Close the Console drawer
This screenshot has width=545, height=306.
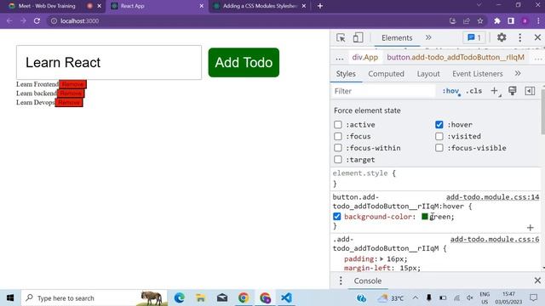(x=537, y=280)
